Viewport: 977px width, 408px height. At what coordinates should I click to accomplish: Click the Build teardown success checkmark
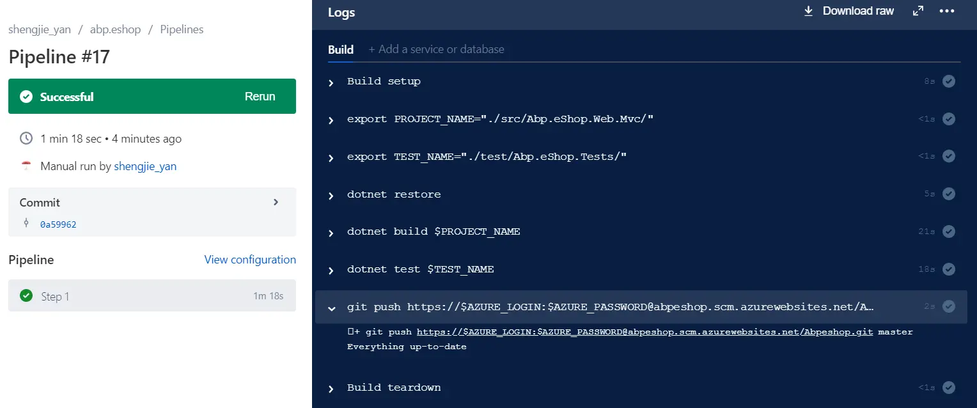[x=949, y=387]
